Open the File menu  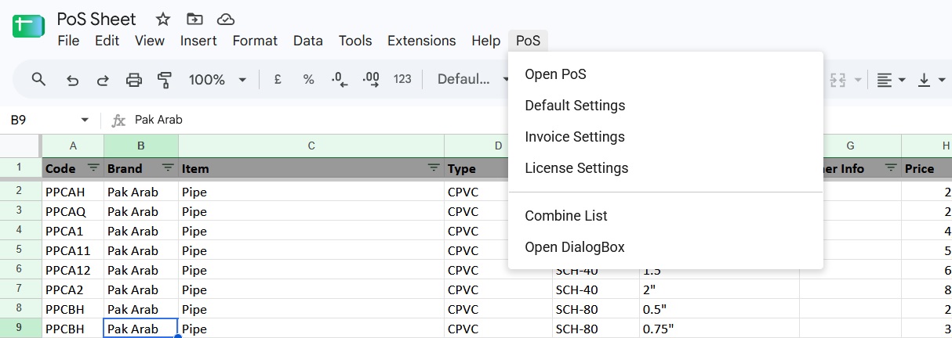click(x=68, y=41)
